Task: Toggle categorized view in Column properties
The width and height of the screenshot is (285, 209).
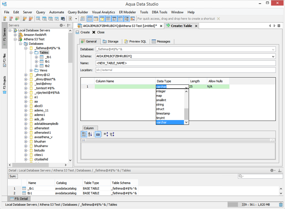Action: tap(84, 134)
